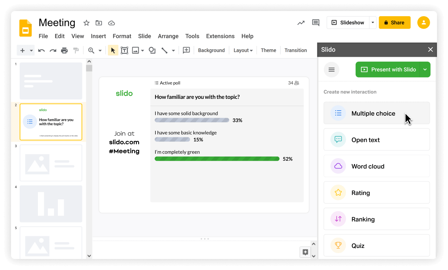The width and height of the screenshot is (448, 270).
Task: Expand the Present with Slido dropdown
Action: point(425,69)
